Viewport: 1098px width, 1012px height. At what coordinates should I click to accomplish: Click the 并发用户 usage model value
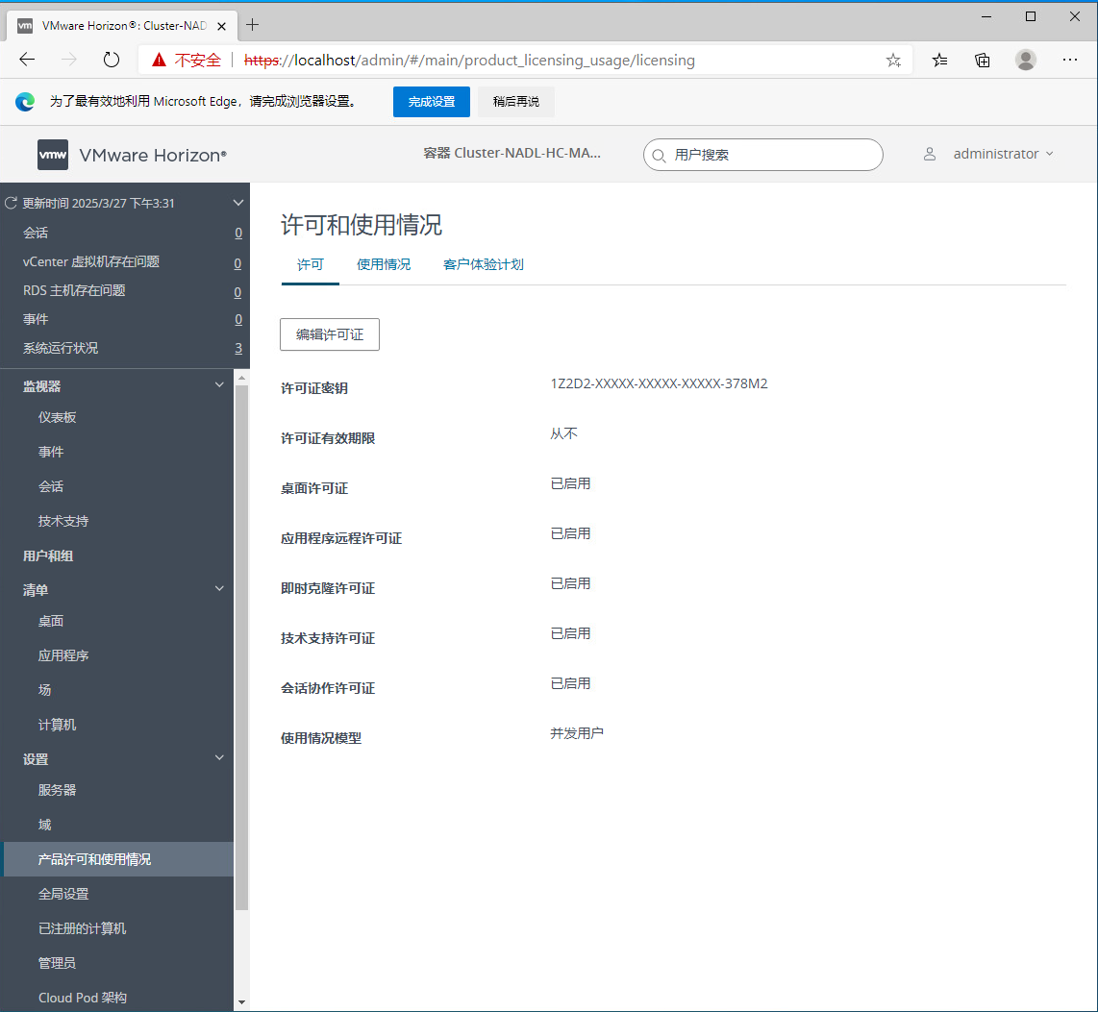[577, 733]
